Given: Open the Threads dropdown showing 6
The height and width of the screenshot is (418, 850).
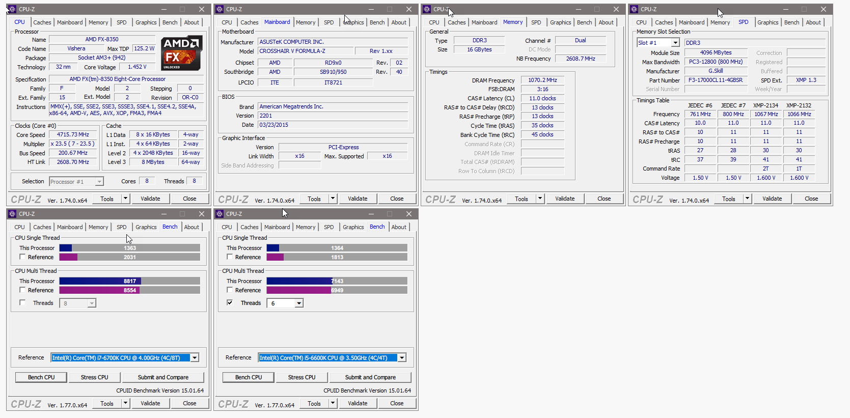Looking at the screenshot, I should (299, 303).
